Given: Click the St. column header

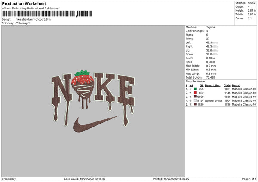Looking at the screenshot, I should click(202, 85).
